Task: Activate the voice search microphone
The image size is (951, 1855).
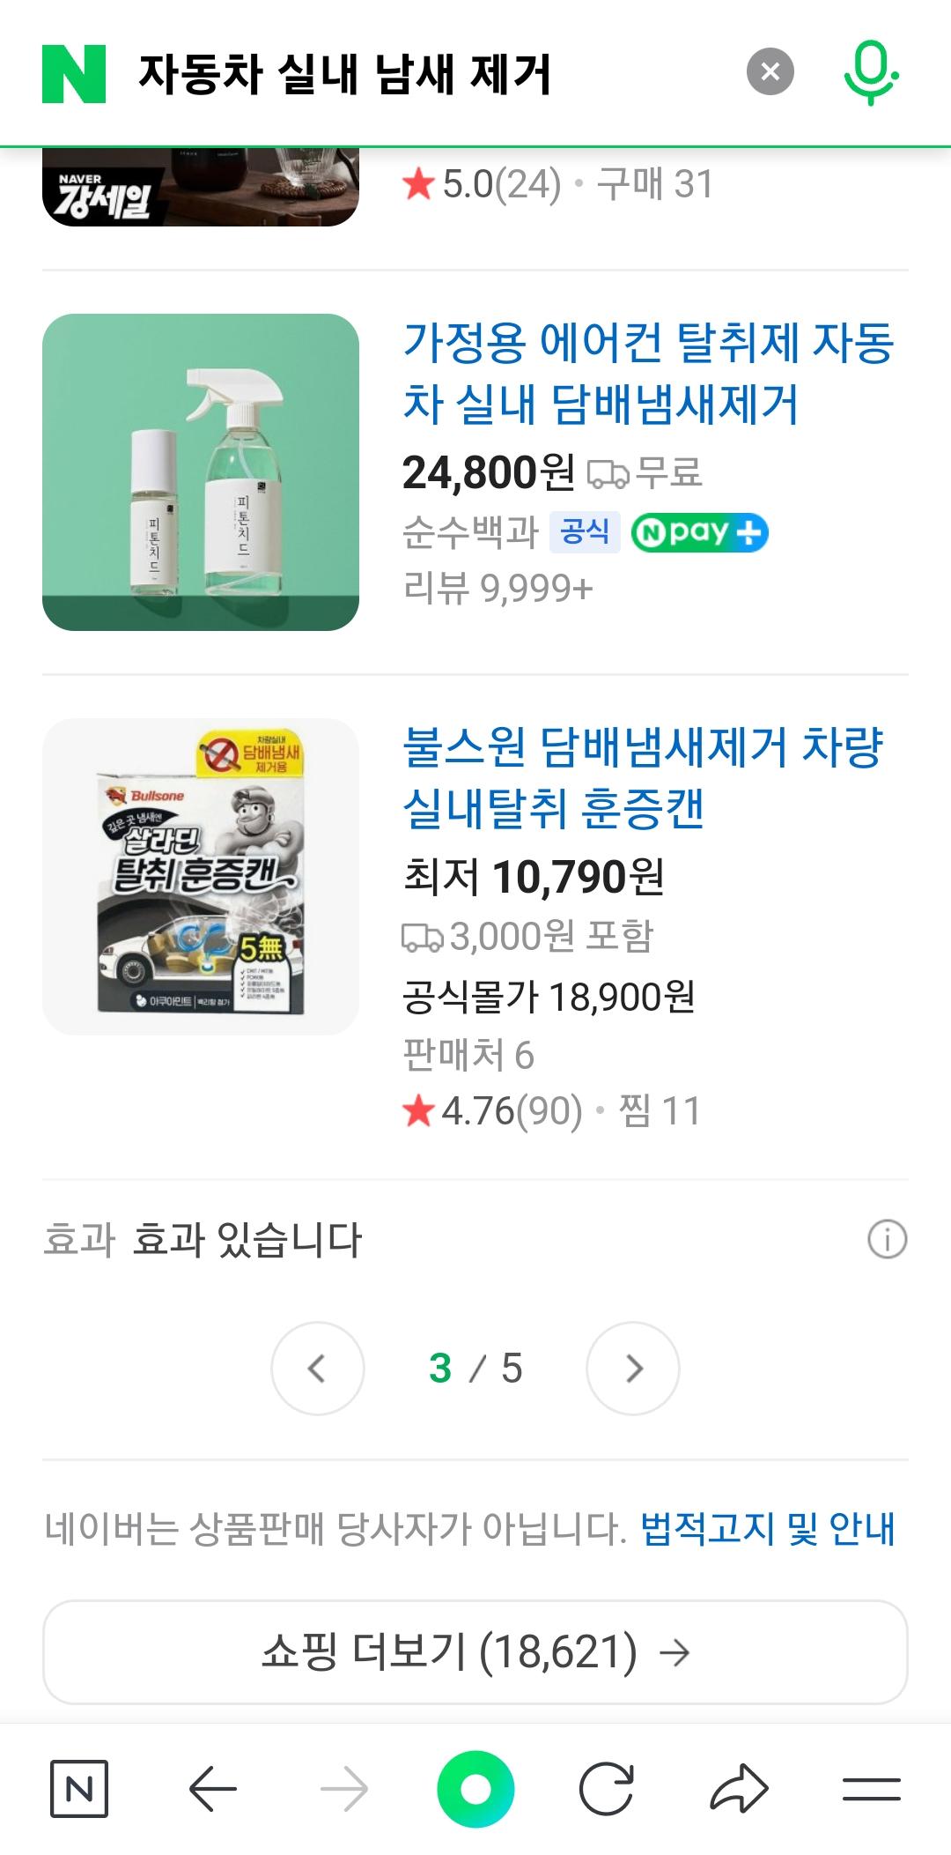Action: click(x=871, y=73)
